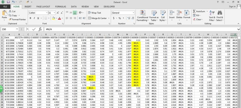
Task: Open the FILE tab
Action: point(5,6)
